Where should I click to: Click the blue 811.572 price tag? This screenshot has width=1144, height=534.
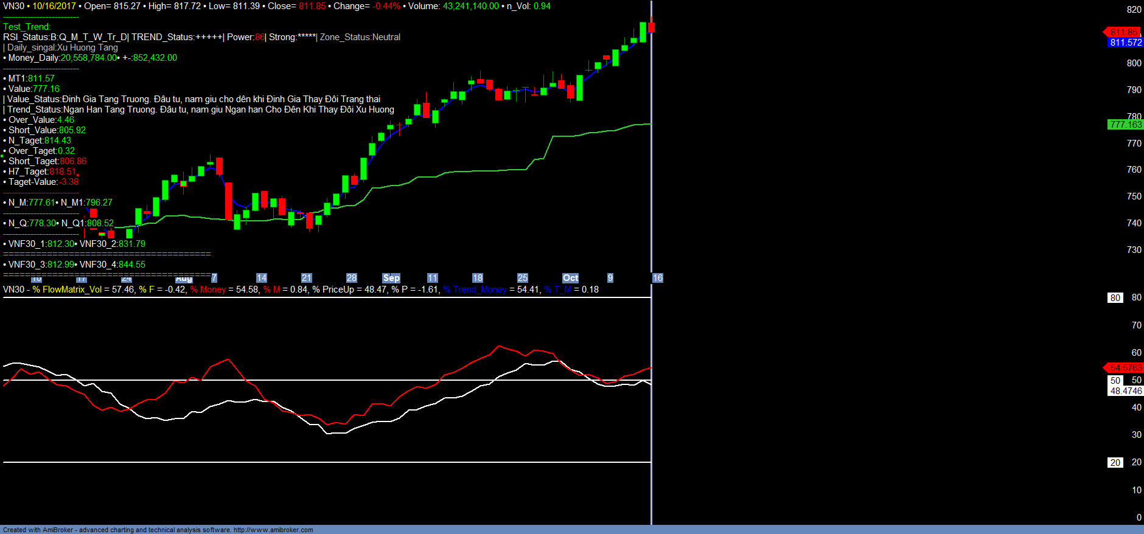click(x=1125, y=43)
